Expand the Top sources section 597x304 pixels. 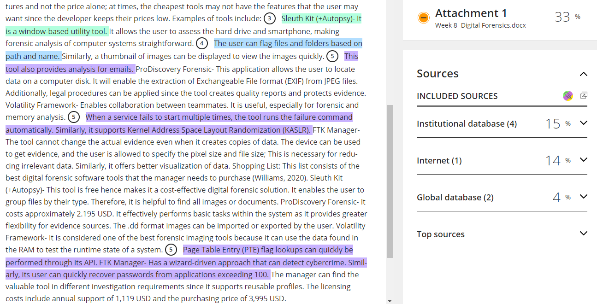pos(584,234)
